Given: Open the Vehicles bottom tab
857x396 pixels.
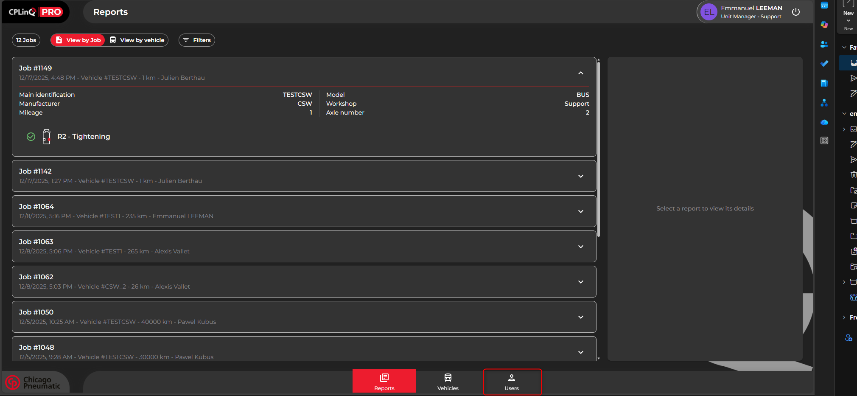Looking at the screenshot, I should click(448, 381).
